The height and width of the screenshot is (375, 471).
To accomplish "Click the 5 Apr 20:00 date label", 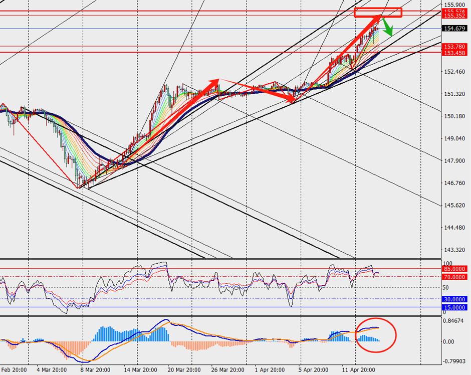I will pos(314,370).
